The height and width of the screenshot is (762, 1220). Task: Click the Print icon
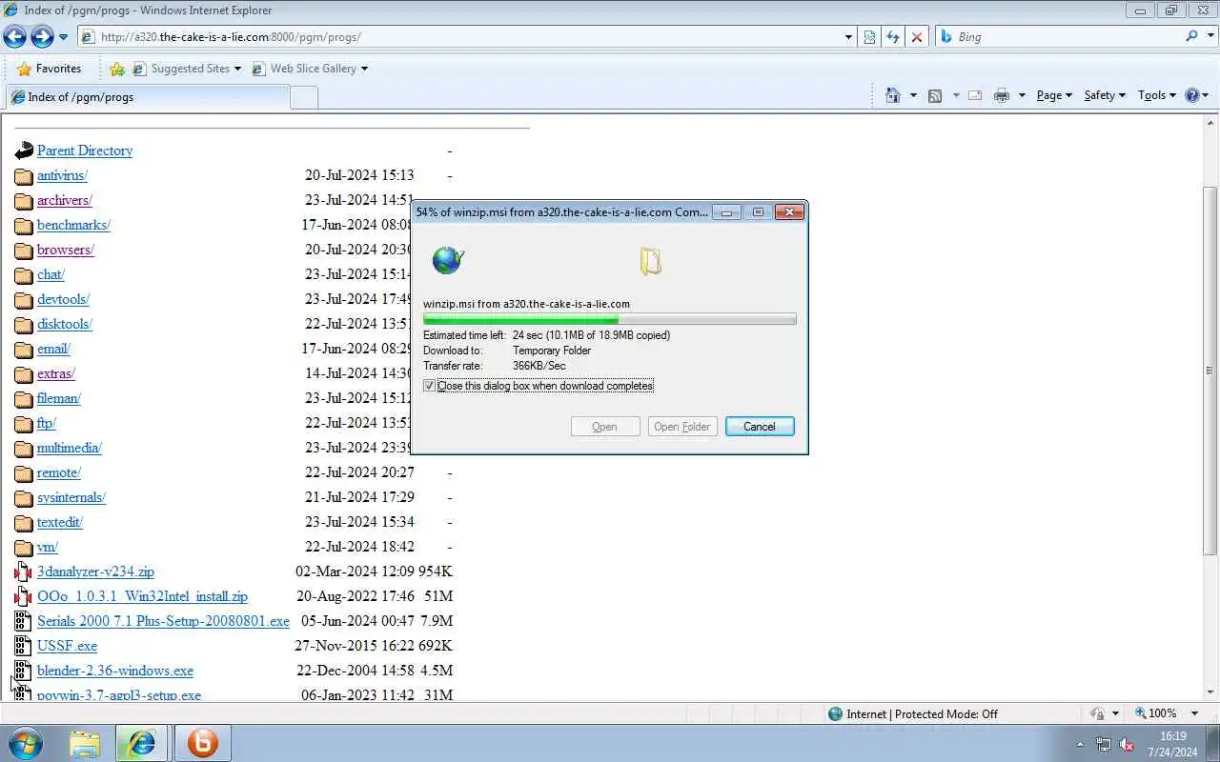pos(1001,95)
